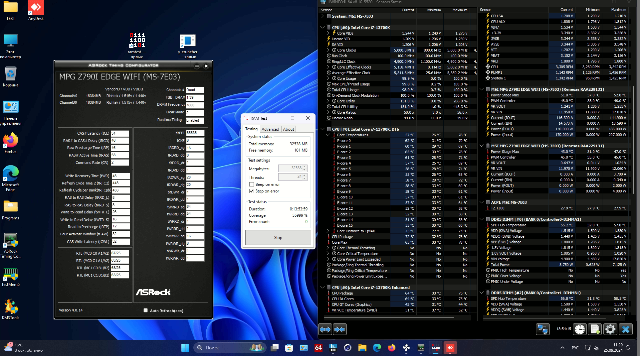Click HWiNFO expand columns arrows icon
Image resolution: width=640 pixels, height=356 pixels.
(325, 329)
